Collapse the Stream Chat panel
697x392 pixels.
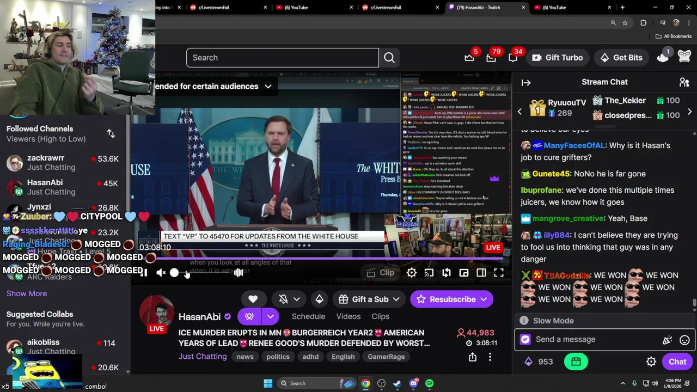point(526,82)
